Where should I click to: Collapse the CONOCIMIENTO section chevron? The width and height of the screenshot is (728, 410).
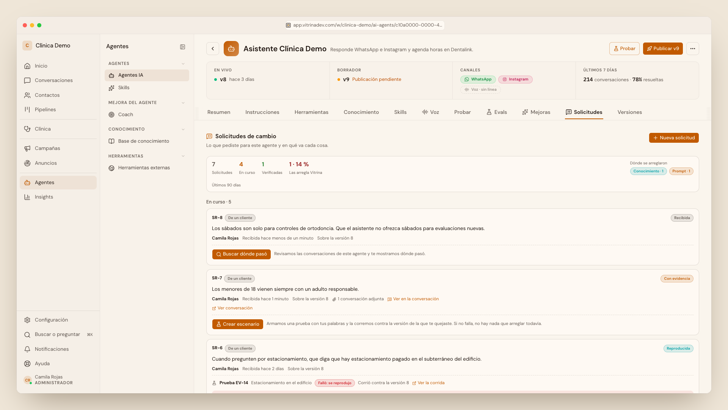pos(183,129)
